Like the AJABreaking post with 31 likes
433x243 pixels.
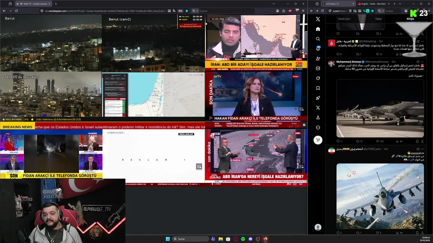point(378,54)
